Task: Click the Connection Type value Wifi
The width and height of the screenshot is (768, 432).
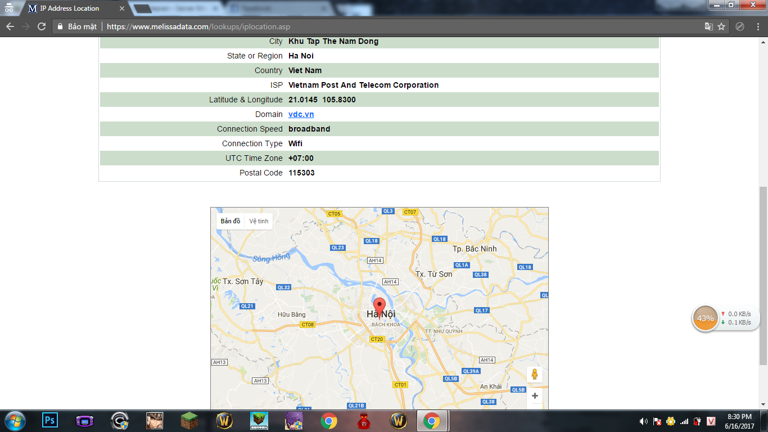Action: click(295, 143)
